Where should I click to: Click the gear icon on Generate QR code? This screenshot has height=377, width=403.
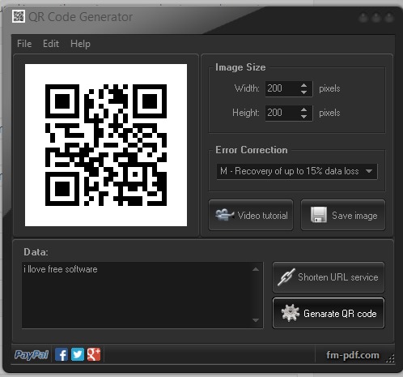(x=291, y=313)
